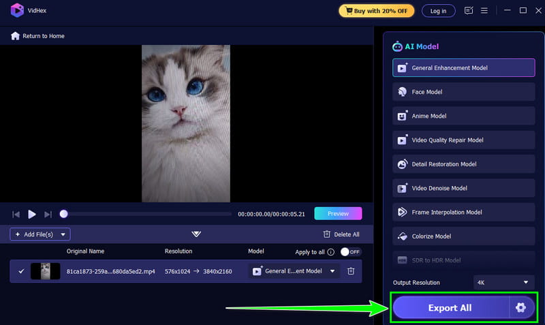545x325 pixels.
Task: Delete the 81ca1873 mp4 file with trash icon
Action: click(x=351, y=270)
